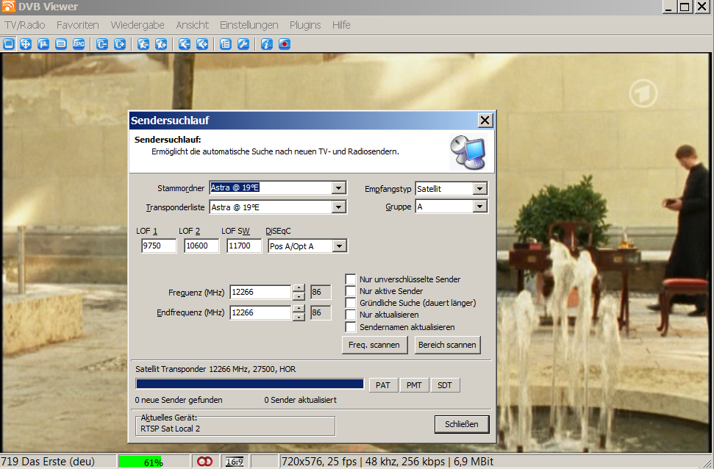This screenshot has height=469, width=714.
Task: Switch to previous channel (C- icon)
Action: (x=102, y=44)
